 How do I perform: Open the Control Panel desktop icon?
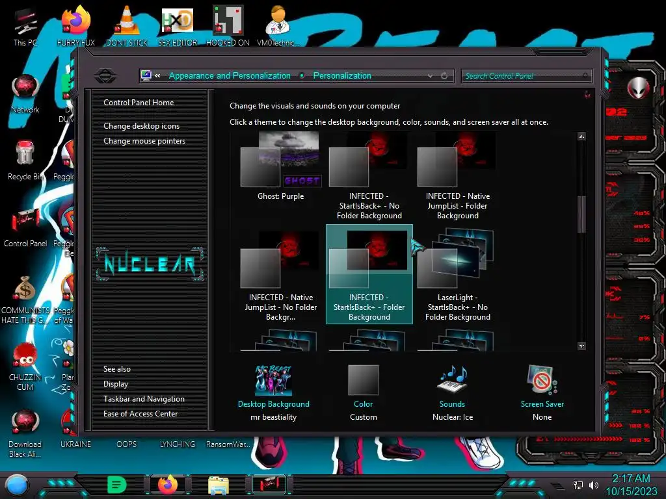coord(25,228)
